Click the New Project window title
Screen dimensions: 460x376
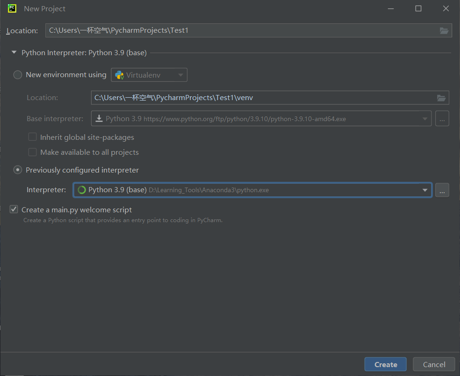click(x=44, y=9)
